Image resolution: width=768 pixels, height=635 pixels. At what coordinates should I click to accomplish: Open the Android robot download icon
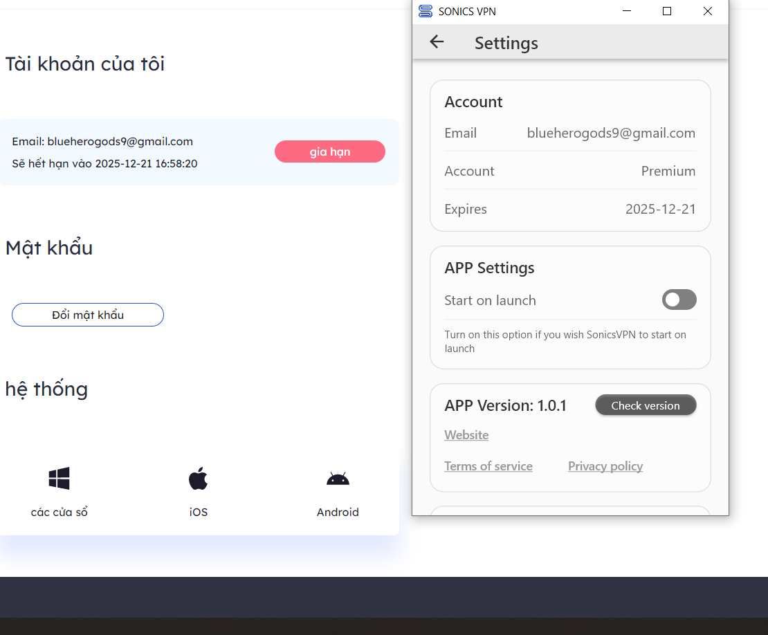(338, 479)
